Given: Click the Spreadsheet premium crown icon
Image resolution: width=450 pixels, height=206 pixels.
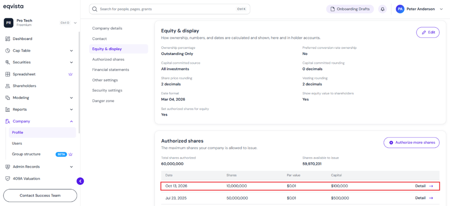Looking at the screenshot, I should click(70, 74).
